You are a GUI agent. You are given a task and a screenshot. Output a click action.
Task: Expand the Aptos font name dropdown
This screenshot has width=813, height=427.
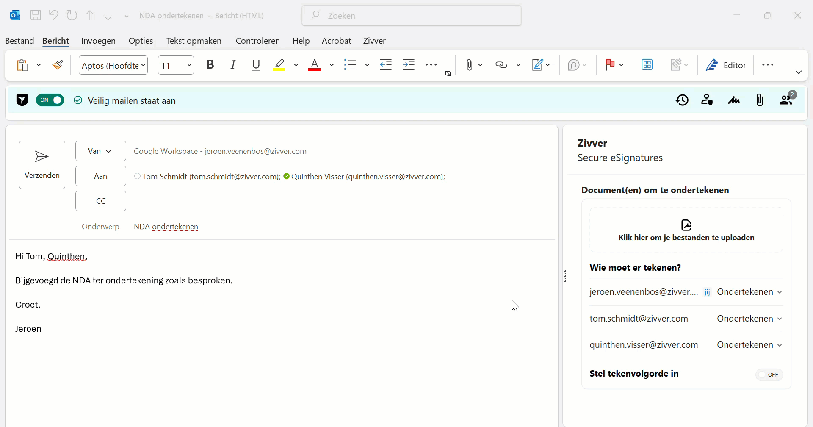tap(143, 65)
